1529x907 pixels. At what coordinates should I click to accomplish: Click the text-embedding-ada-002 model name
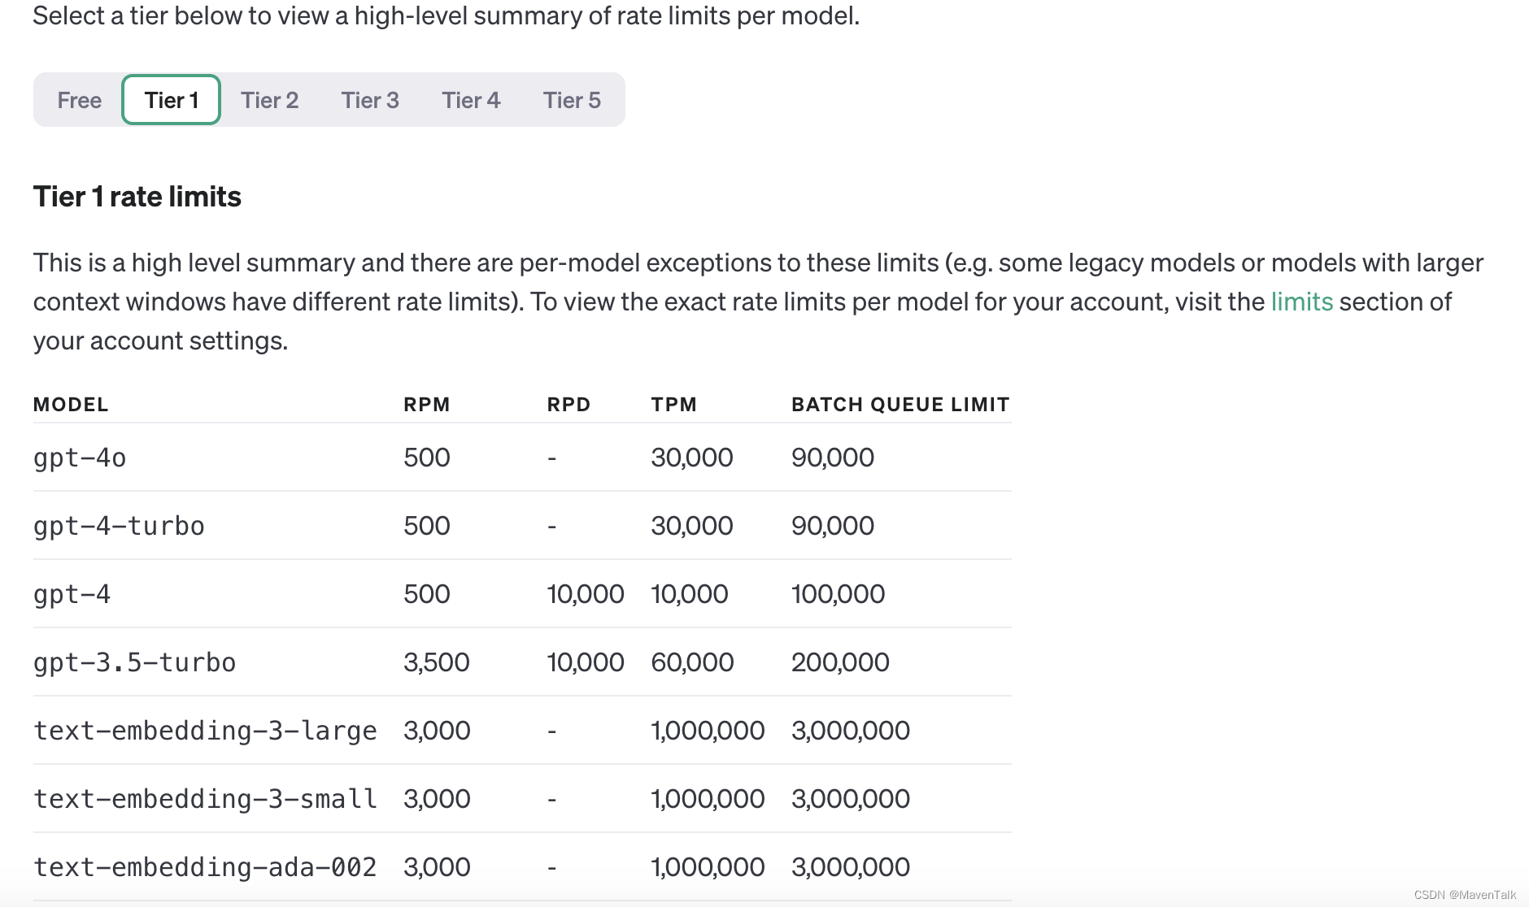[205, 867]
